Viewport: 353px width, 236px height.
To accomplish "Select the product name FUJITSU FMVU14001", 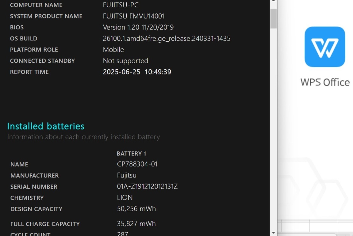I will (134, 16).
